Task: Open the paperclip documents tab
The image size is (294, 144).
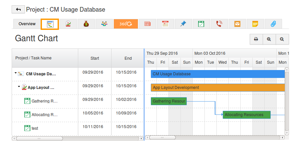Action: tap(273, 24)
